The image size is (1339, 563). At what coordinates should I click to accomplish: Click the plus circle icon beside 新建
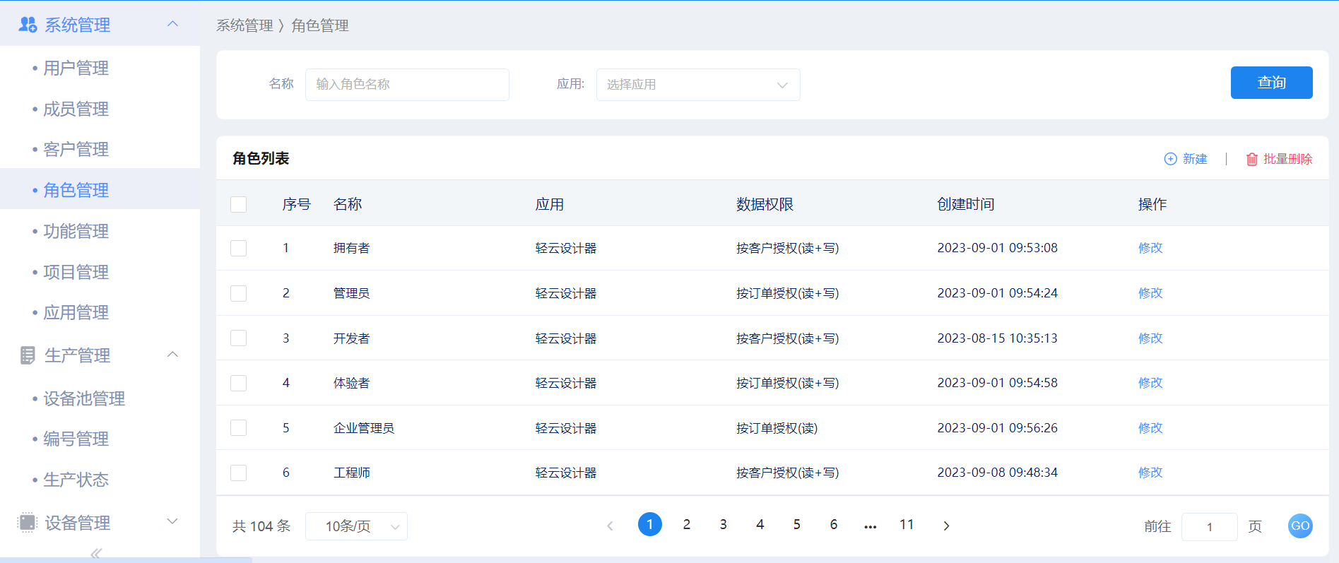1170,159
